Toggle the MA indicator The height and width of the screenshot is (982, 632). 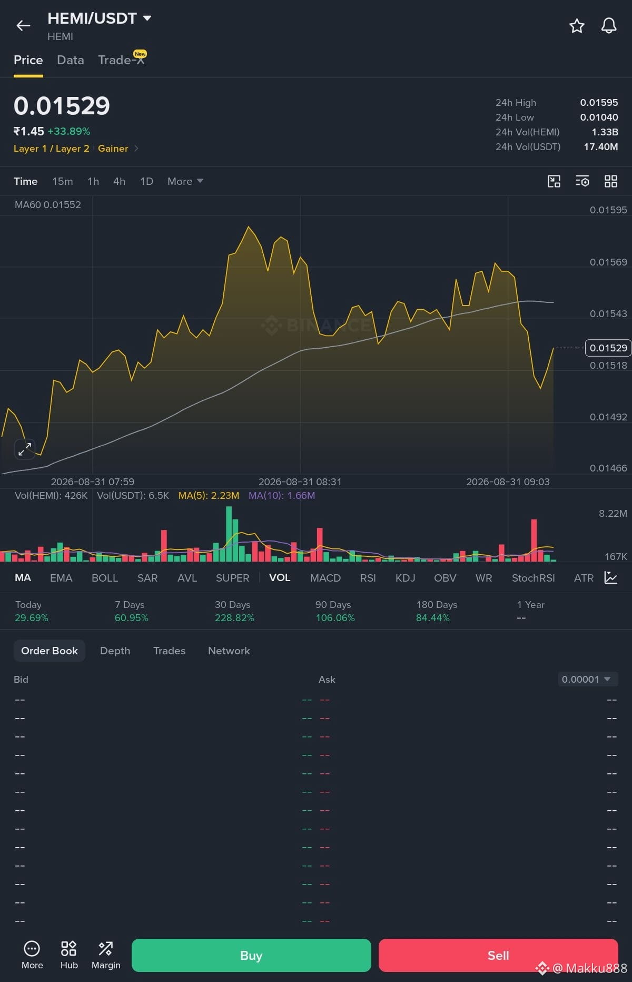click(23, 577)
